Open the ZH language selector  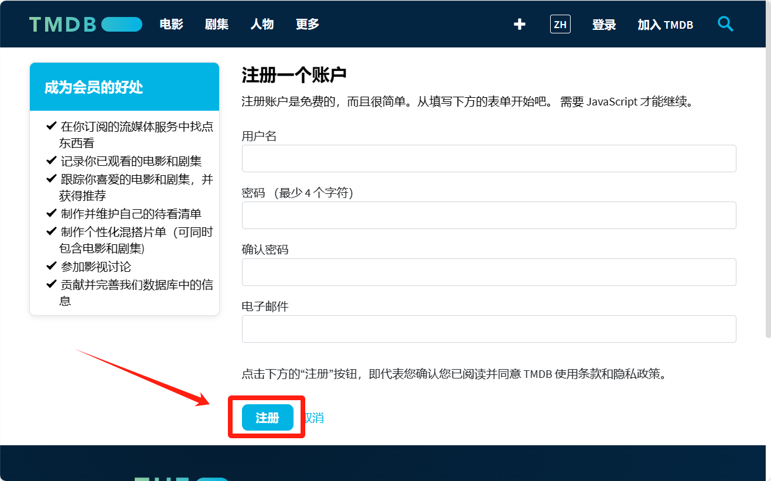pos(560,24)
